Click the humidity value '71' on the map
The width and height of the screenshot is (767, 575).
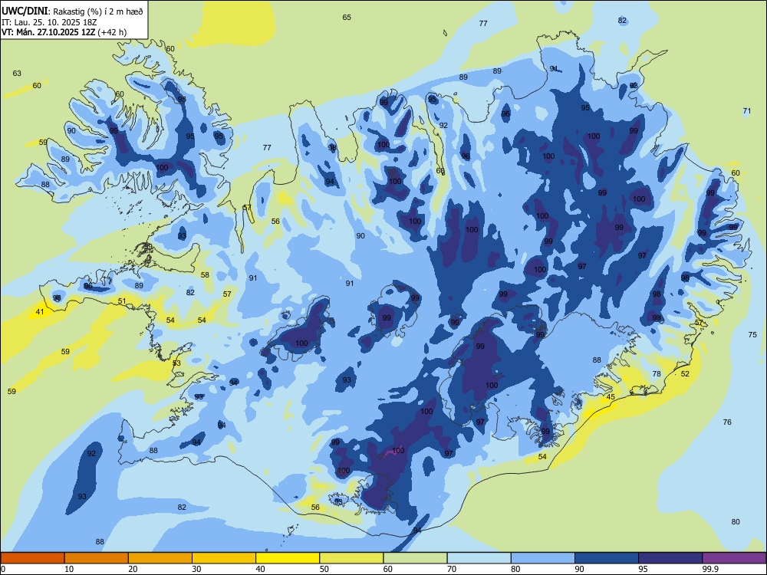tap(747, 111)
